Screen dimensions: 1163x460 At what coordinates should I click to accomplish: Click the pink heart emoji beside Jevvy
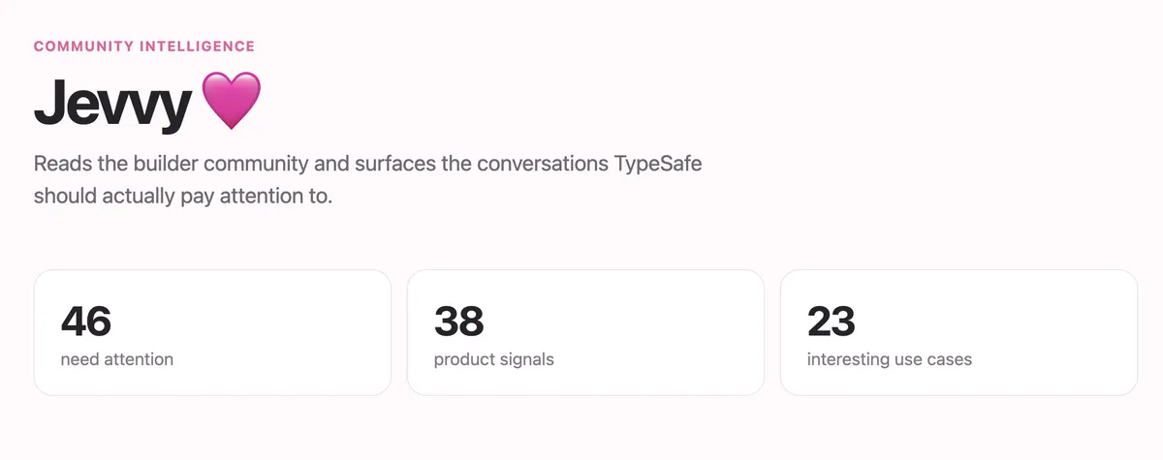(231, 102)
